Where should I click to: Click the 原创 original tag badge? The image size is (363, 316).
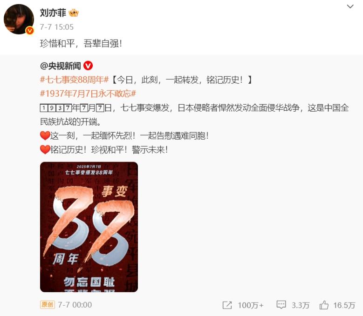point(48,305)
